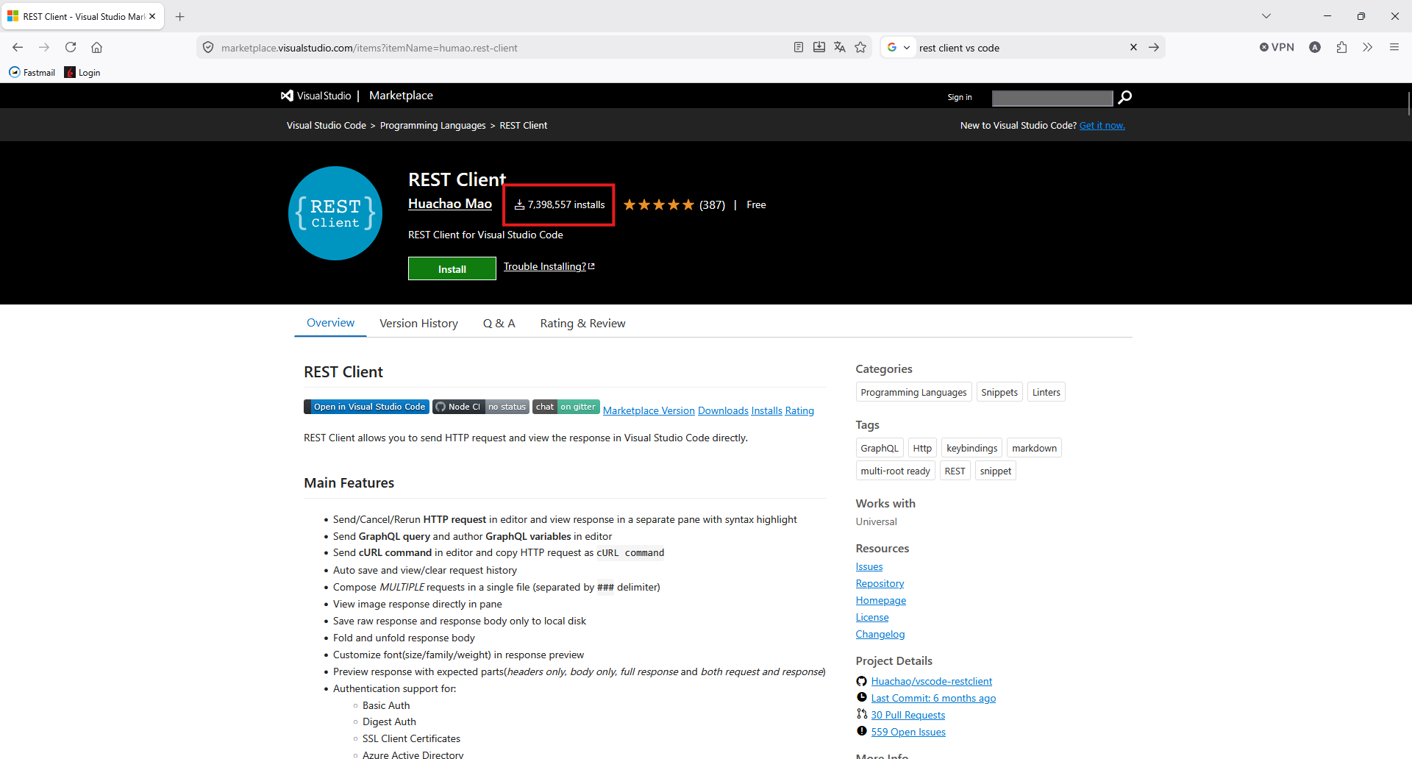
Task: Open Visual Studio Code breadcrumb
Action: pyautogui.click(x=327, y=126)
